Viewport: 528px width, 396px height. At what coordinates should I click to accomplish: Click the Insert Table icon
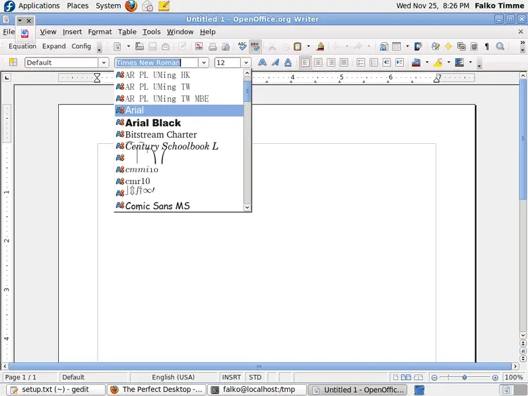click(397, 46)
